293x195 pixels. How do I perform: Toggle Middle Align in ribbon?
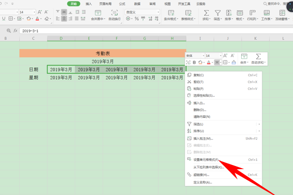[64, 12]
